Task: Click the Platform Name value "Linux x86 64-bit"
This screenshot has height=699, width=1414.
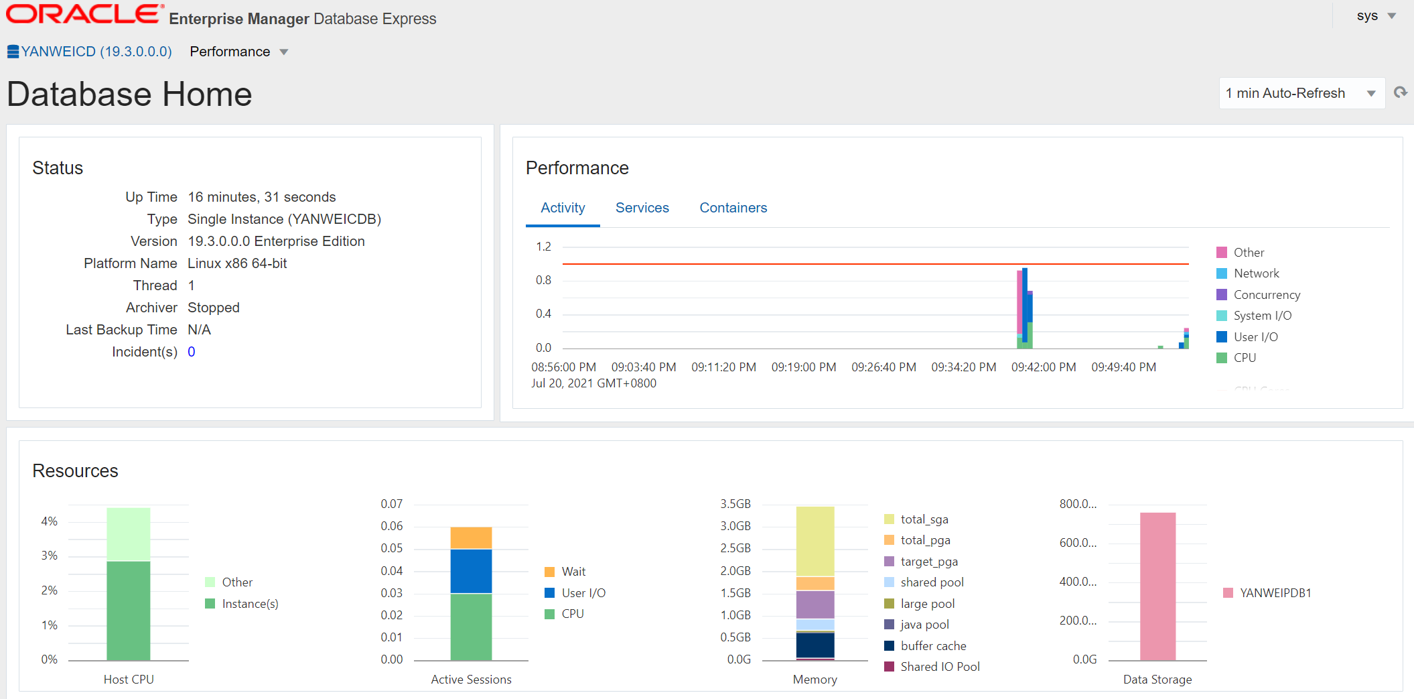Action: click(x=237, y=263)
